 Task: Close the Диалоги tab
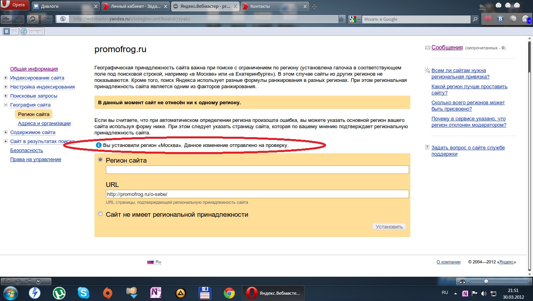coord(96,6)
